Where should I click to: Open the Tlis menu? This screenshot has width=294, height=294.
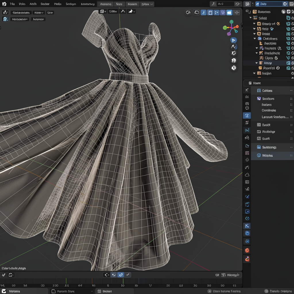click(12, 4)
